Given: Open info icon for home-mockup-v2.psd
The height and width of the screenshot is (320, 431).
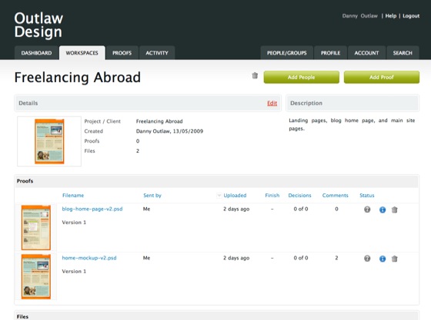Looking at the screenshot, I should click(383, 259).
